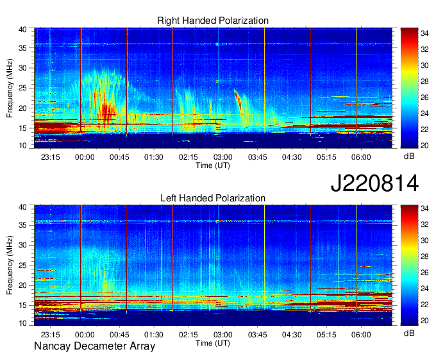Click "04:30" time tick under Right Handed plot

tap(292, 157)
